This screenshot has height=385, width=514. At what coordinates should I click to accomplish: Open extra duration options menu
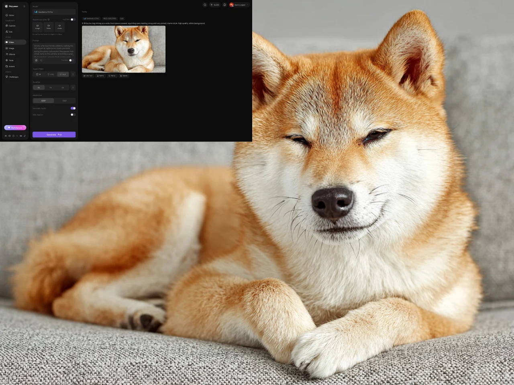[73, 87]
